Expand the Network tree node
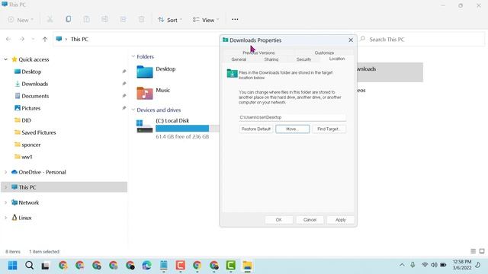 [5, 202]
